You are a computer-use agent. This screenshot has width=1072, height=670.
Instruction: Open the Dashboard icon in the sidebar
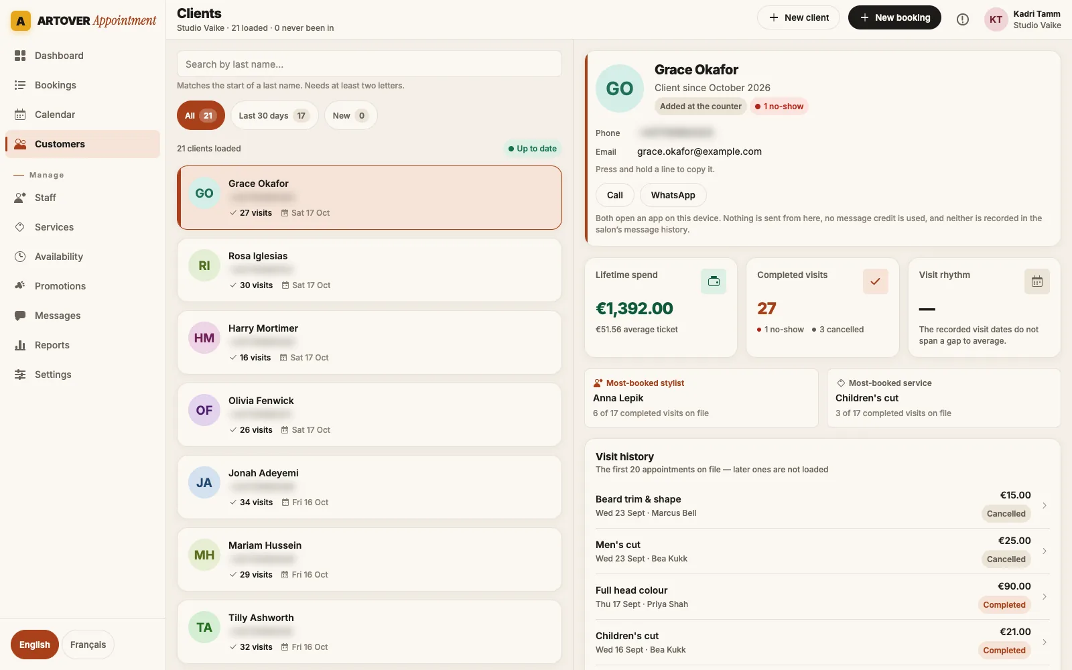point(20,56)
